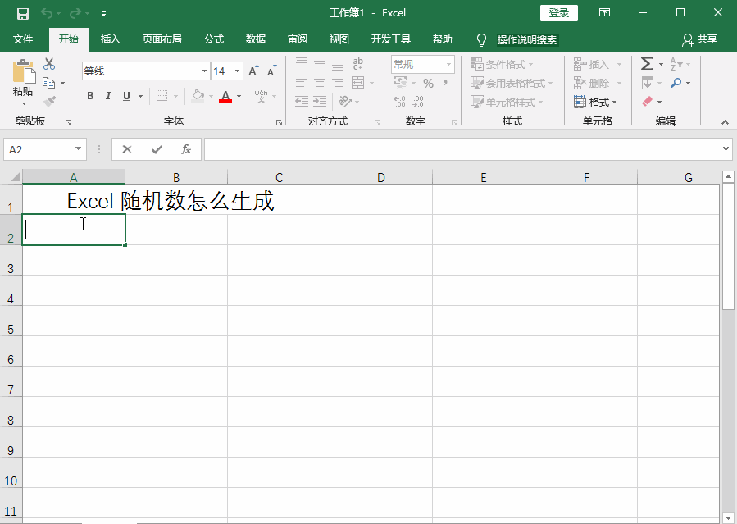This screenshot has width=737, height=524.
Task: Collapse the ribbon with the caret
Action: [726, 122]
